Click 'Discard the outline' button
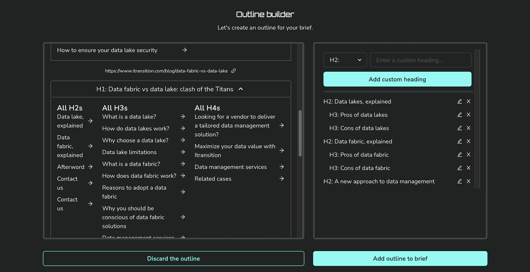The width and height of the screenshot is (530, 272). point(173,259)
